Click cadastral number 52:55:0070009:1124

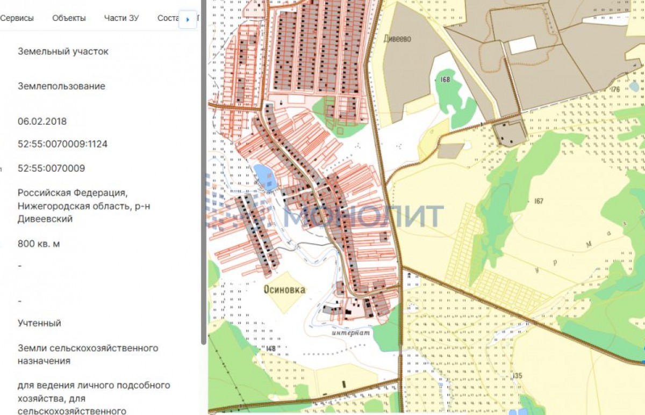coord(62,144)
